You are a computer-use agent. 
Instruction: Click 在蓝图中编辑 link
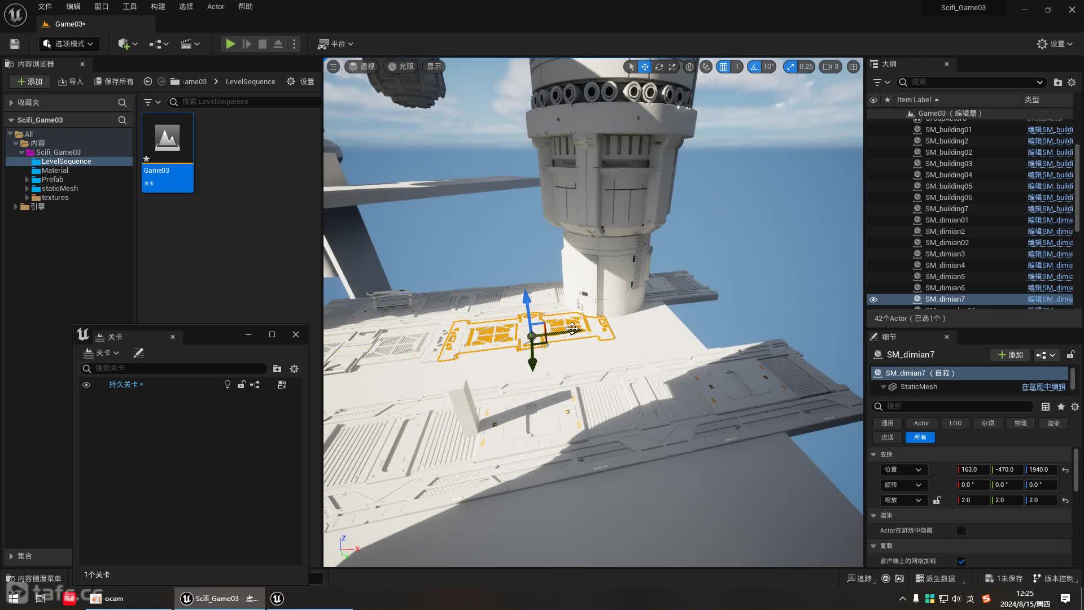click(1043, 387)
